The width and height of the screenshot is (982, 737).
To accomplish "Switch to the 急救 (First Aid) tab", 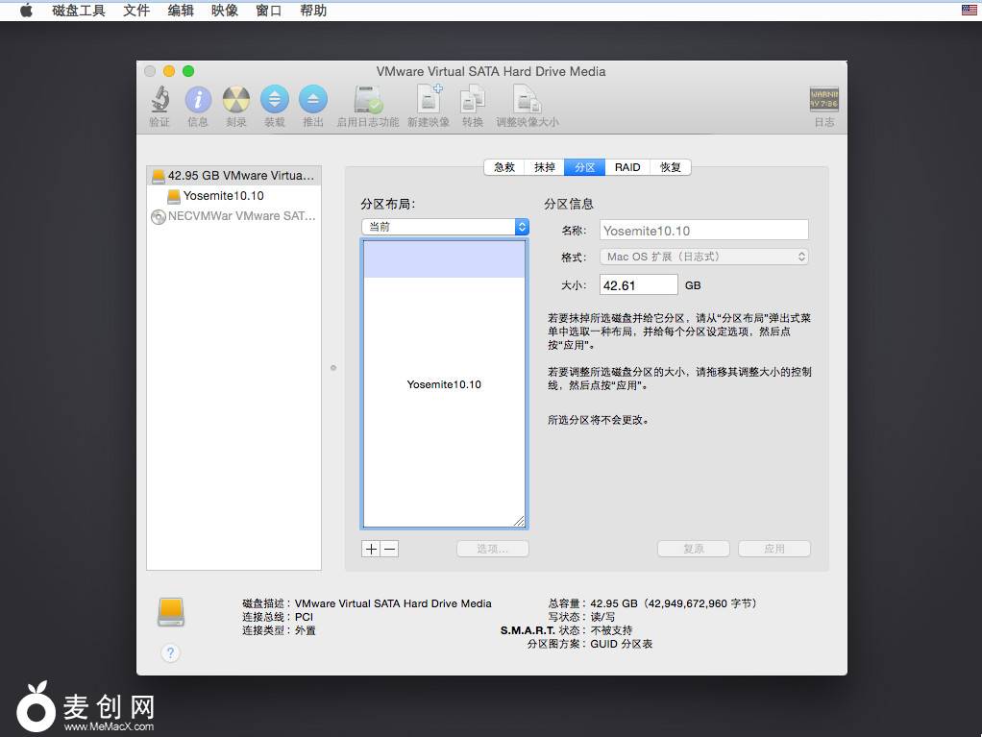I will (x=504, y=167).
